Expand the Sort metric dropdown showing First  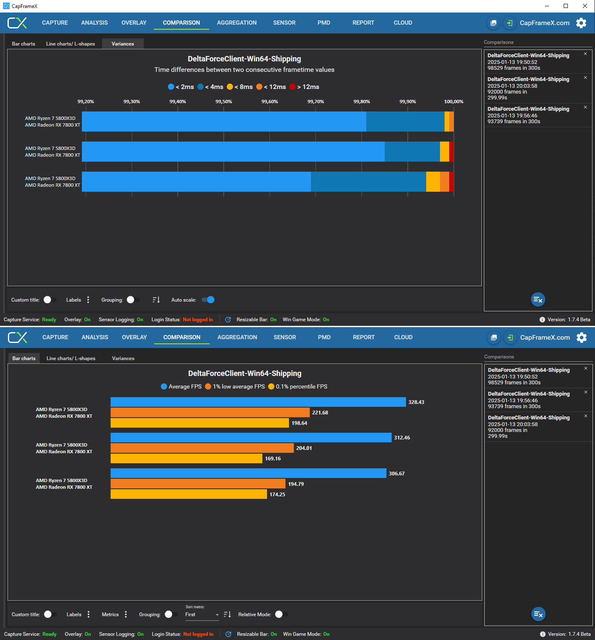pyautogui.click(x=202, y=615)
